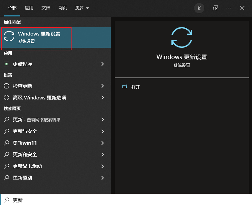Viewport: 252px width, 205px height.
Task: Click magnifier icon beside 更新与安全
Action: tap(6, 131)
